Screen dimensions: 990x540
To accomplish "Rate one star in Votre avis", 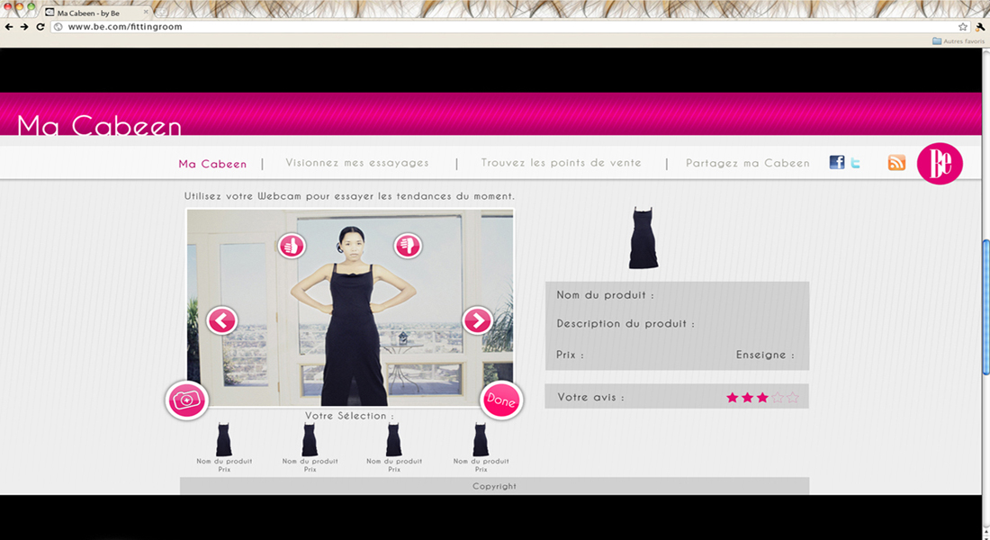I will [733, 397].
